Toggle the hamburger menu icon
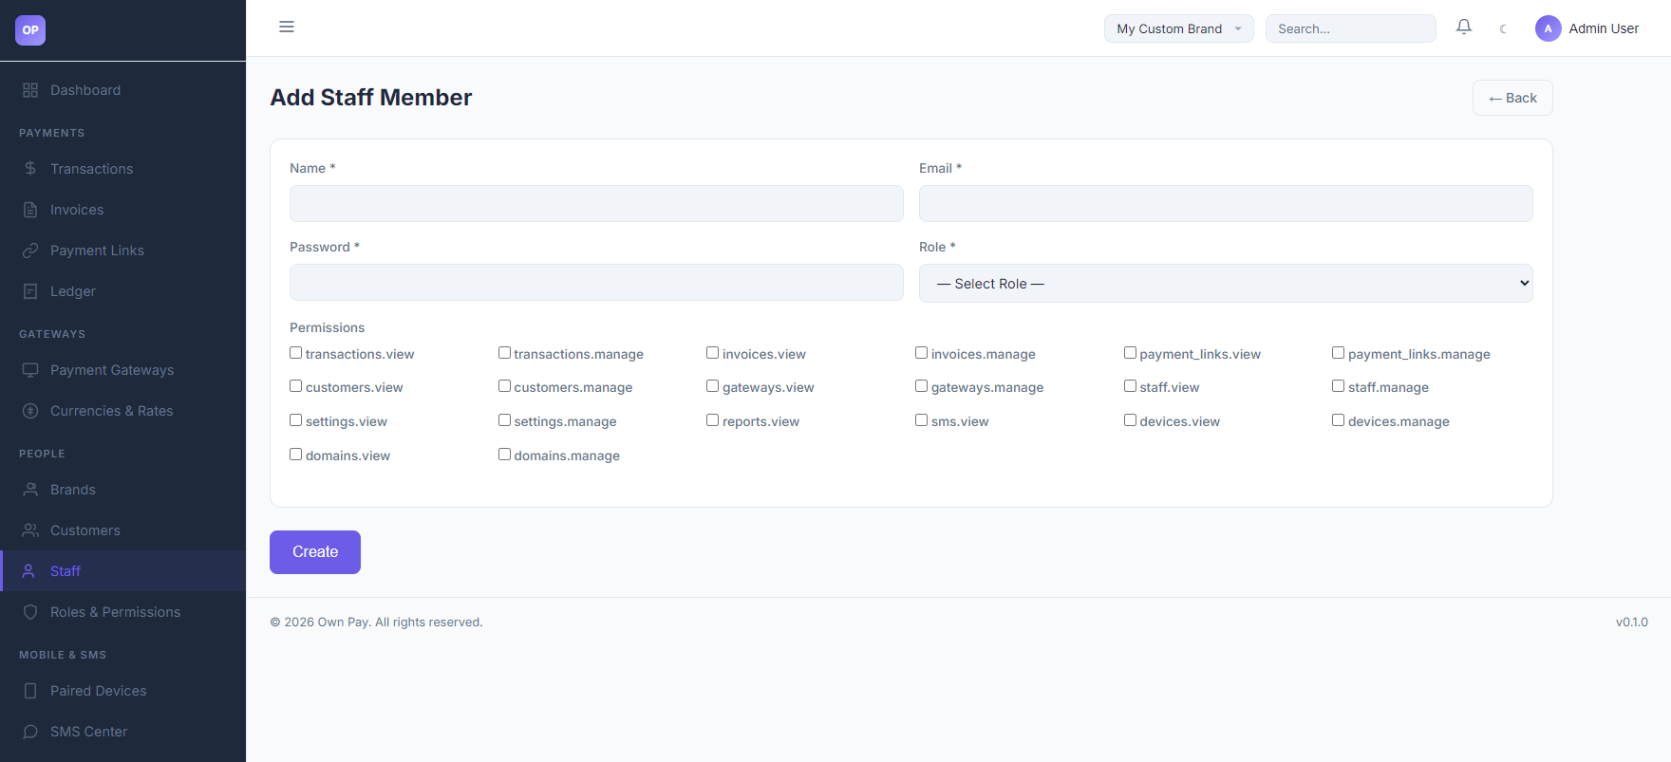Screen dimensions: 1671x762 287,27
